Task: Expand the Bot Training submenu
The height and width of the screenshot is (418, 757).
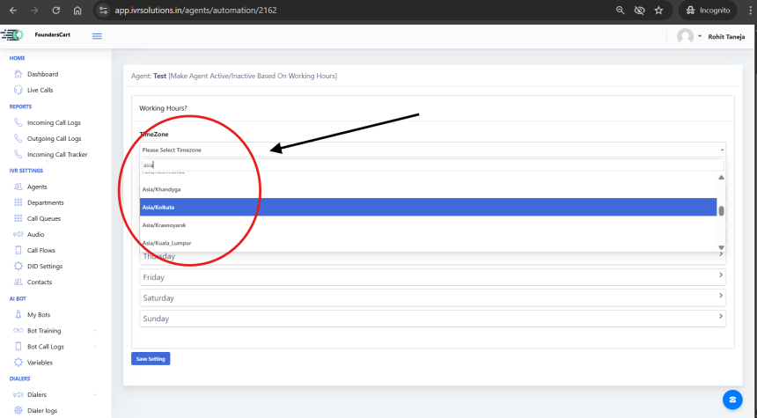Action: click(94, 331)
